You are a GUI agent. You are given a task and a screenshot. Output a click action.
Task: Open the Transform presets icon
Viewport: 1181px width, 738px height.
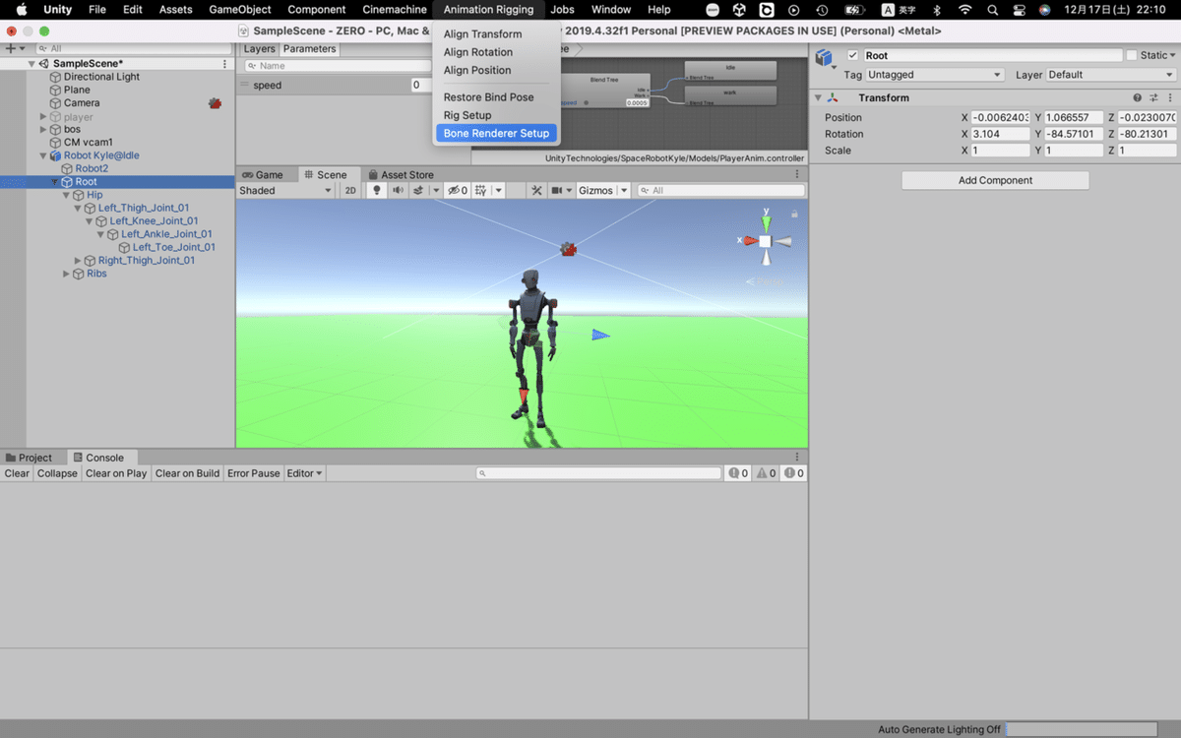(x=1155, y=96)
